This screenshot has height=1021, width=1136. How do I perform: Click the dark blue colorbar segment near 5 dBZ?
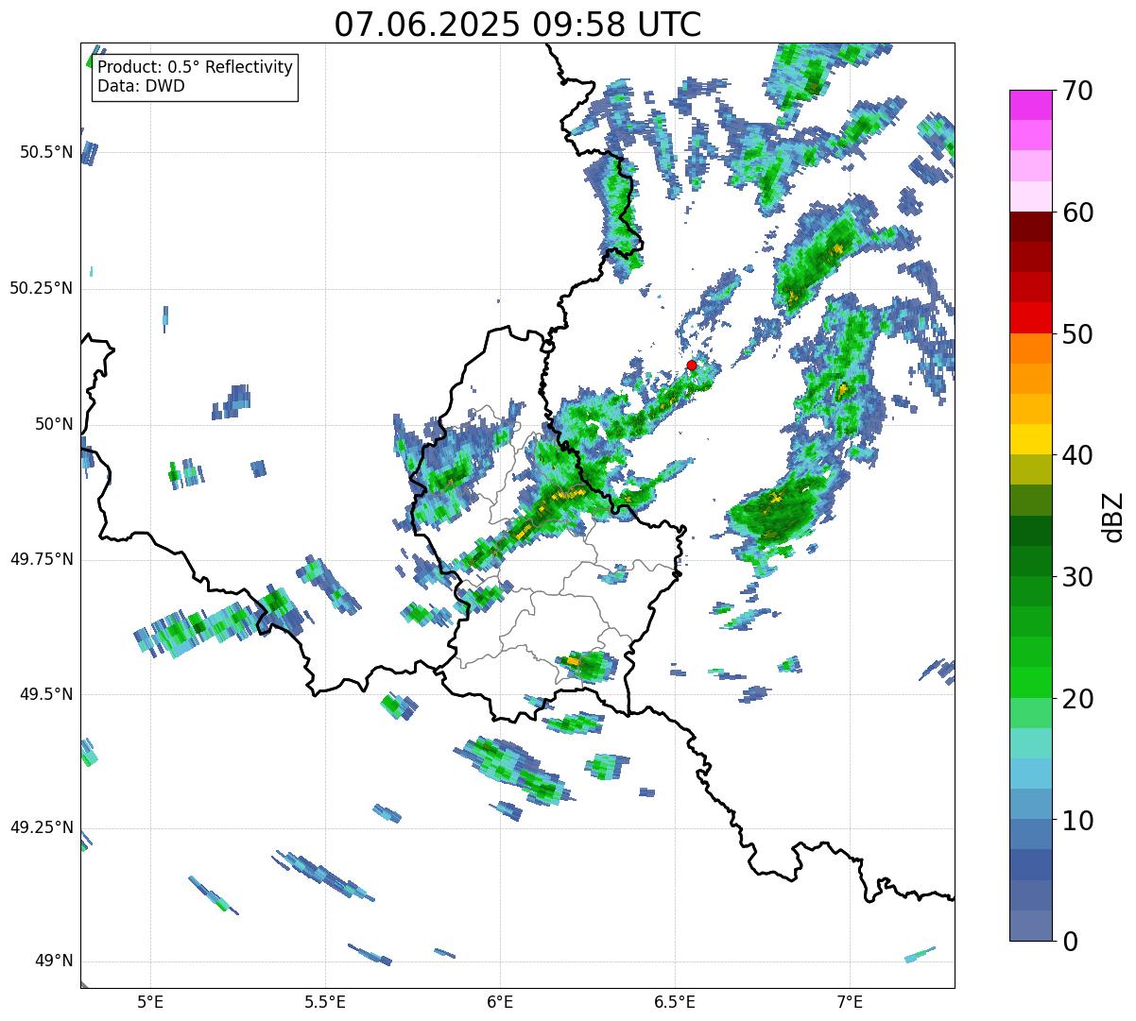pos(1030,865)
